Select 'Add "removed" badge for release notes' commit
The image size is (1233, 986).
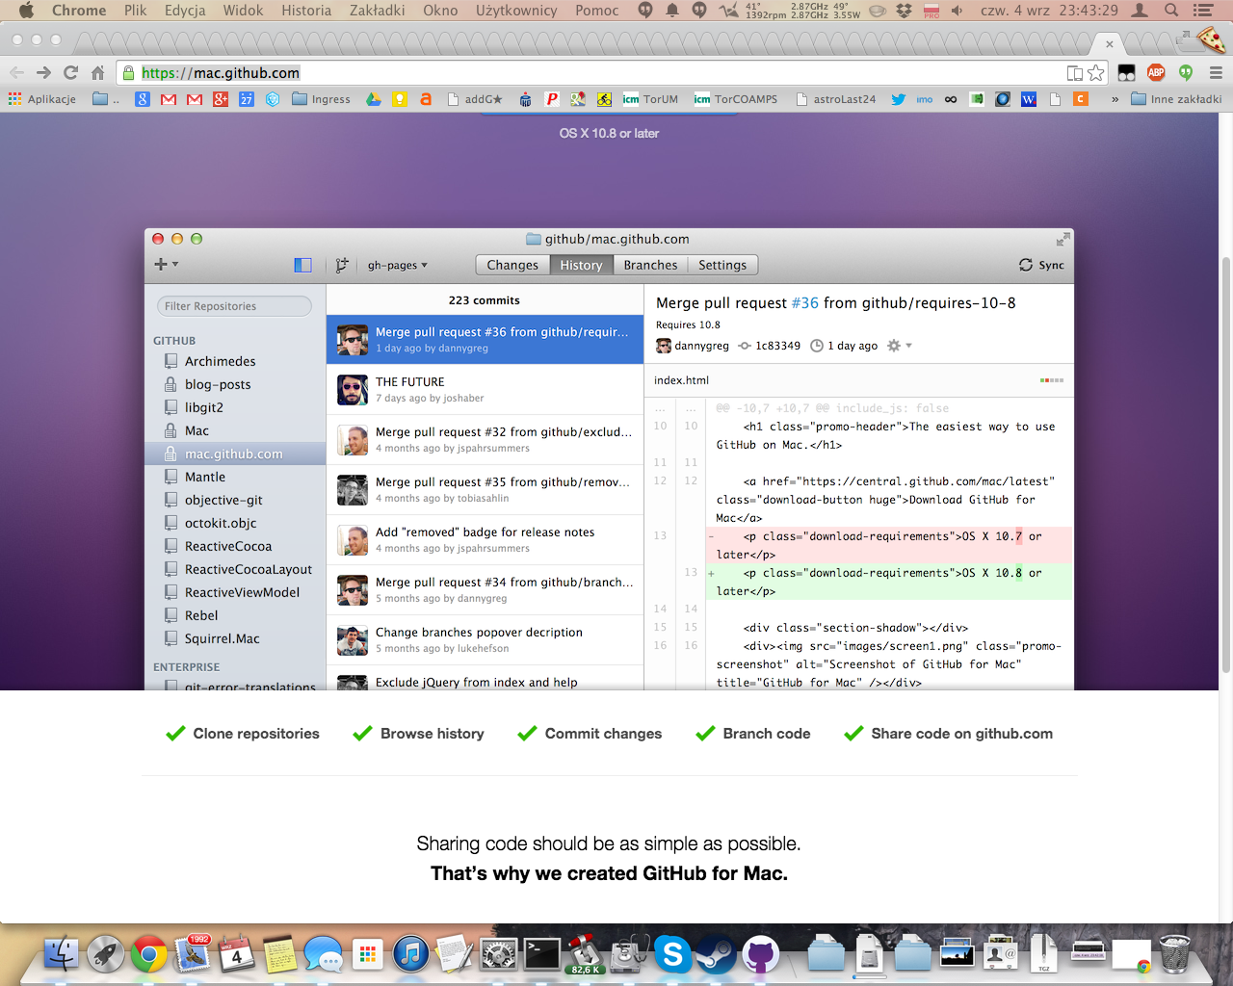(x=485, y=540)
